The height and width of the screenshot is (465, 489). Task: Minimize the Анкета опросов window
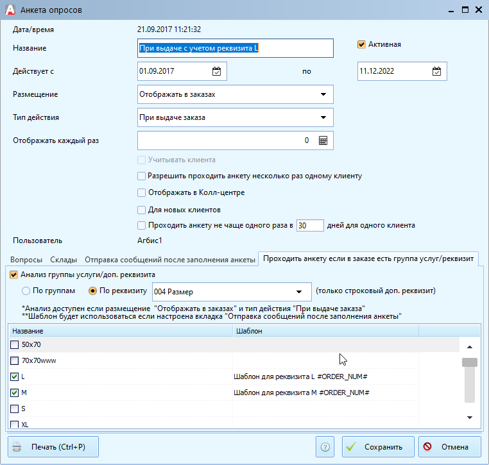point(451,10)
